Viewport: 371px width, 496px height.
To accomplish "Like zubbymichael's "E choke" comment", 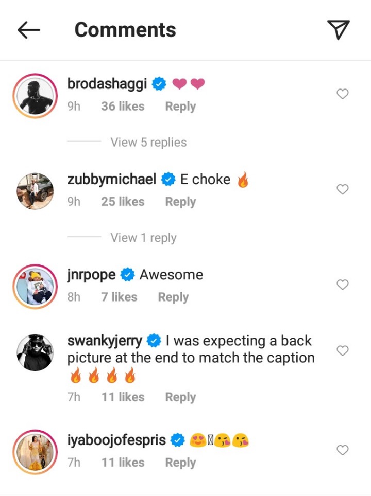I will [342, 190].
